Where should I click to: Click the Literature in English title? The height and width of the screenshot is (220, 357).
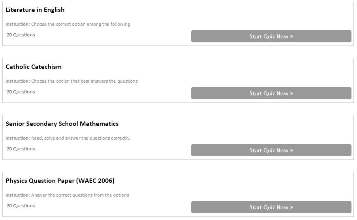coord(35,10)
